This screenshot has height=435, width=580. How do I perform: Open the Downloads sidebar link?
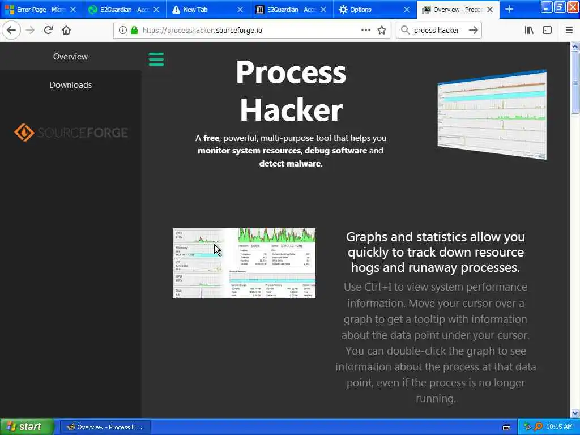tap(70, 85)
